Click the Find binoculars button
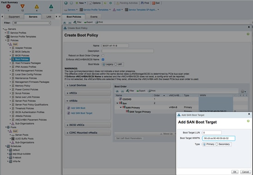The height and width of the screenshot is (175, 253). [145, 3]
